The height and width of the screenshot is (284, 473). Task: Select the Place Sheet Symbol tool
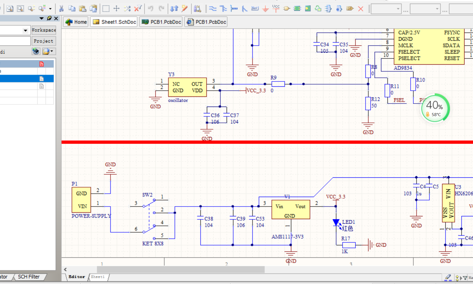[x=297, y=9]
